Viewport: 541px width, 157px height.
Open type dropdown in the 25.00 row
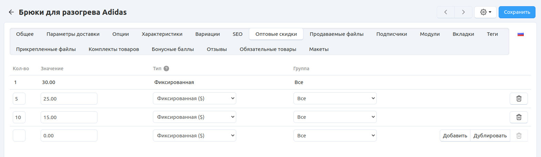click(x=194, y=98)
